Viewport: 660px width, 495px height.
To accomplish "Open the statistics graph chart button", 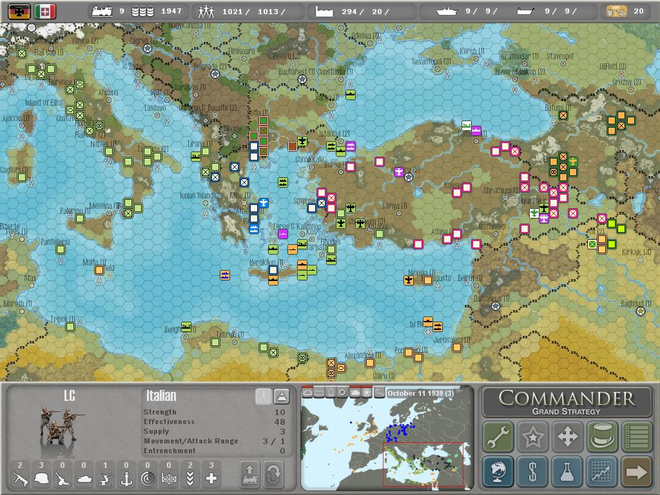I will (602, 472).
